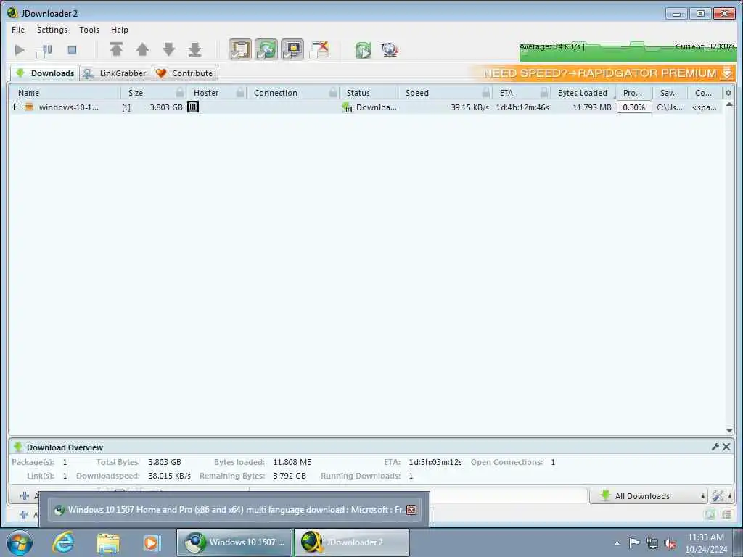
Task: Toggle lock icon on ETA column
Action: click(x=544, y=92)
